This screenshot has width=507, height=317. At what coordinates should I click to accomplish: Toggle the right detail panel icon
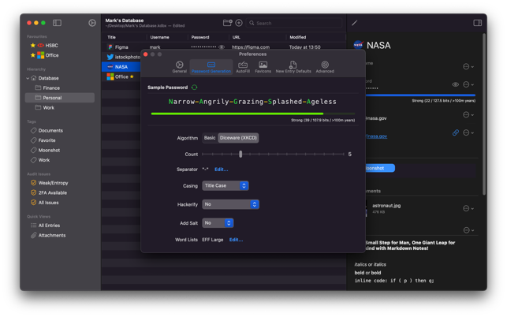click(477, 23)
